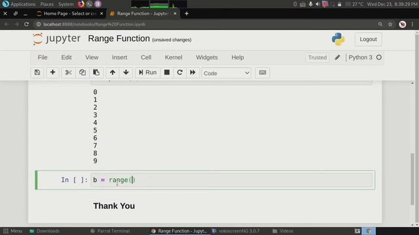Select the Thank You markdown heading

tap(114, 206)
